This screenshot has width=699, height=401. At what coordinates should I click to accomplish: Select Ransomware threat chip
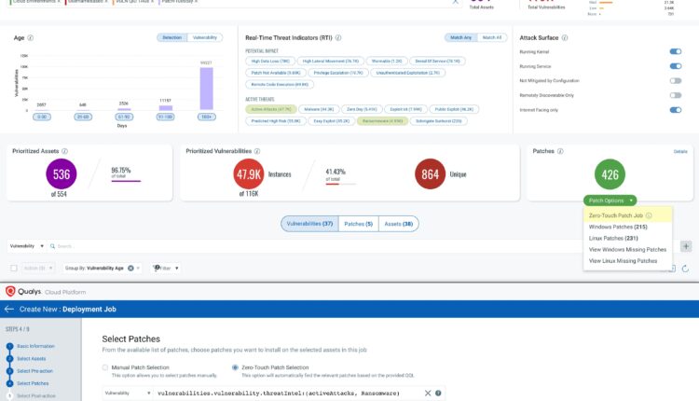(382, 121)
